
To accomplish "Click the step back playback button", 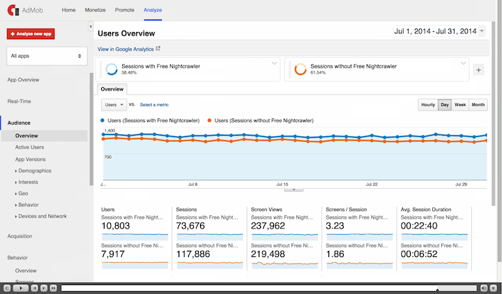I will (x=34, y=288).
